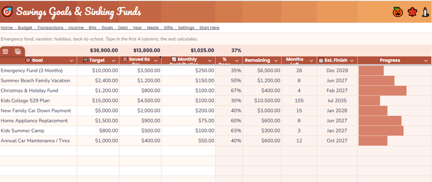Open the Months Left column dropdown
This screenshot has height=182, width=432.
(x=312, y=60)
